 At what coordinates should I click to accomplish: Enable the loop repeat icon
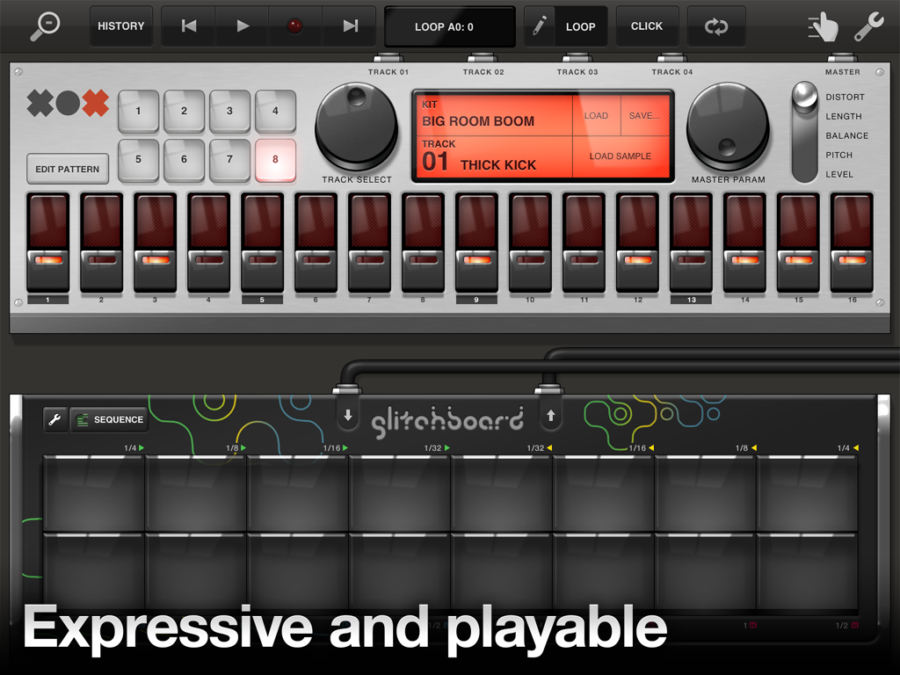(716, 26)
